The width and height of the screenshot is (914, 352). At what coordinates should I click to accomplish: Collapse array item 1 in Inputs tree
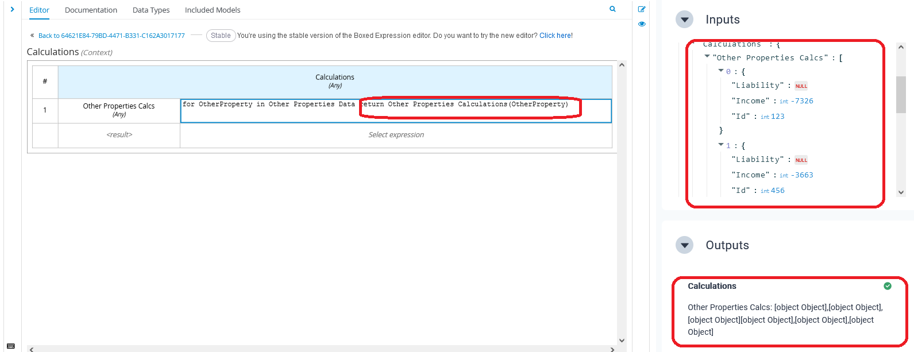point(721,145)
